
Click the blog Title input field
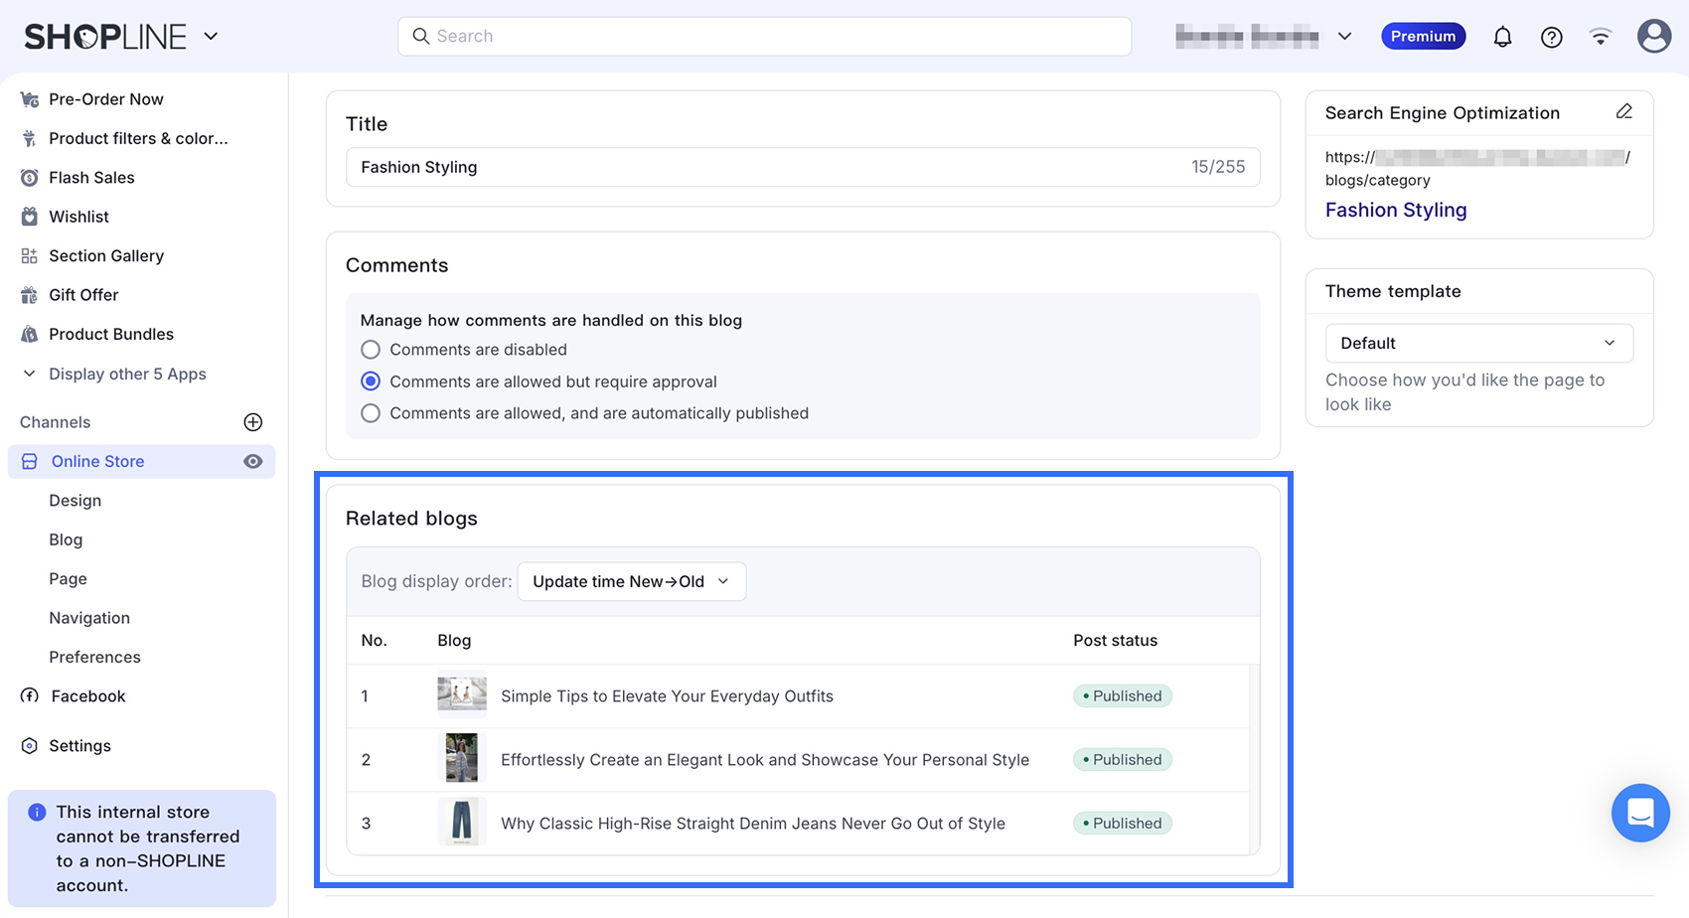[x=803, y=167]
